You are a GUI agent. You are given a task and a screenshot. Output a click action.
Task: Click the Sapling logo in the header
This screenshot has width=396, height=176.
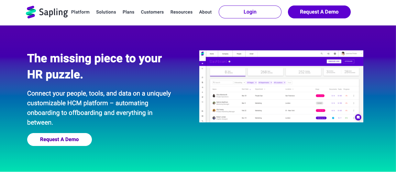pyautogui.click(x=47, y=12)
